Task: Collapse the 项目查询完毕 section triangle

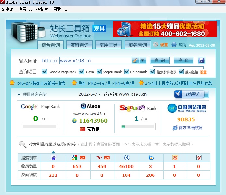Action: tap(19, 95)
